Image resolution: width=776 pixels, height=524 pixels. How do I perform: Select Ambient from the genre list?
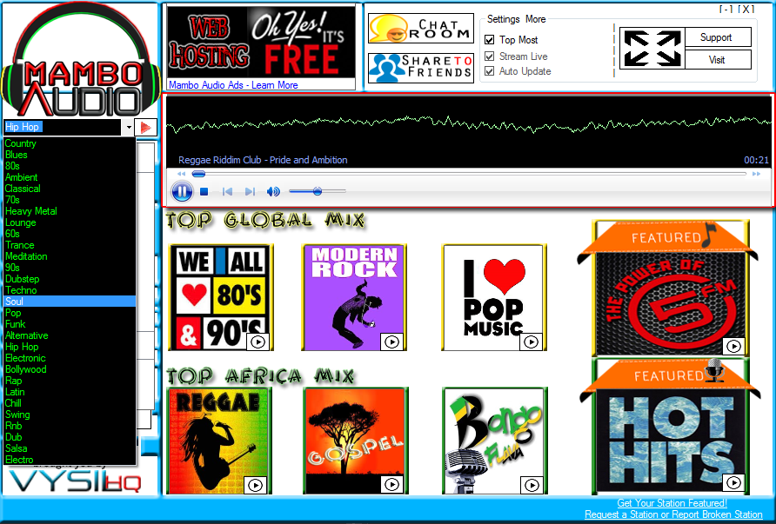pos(70,177)
